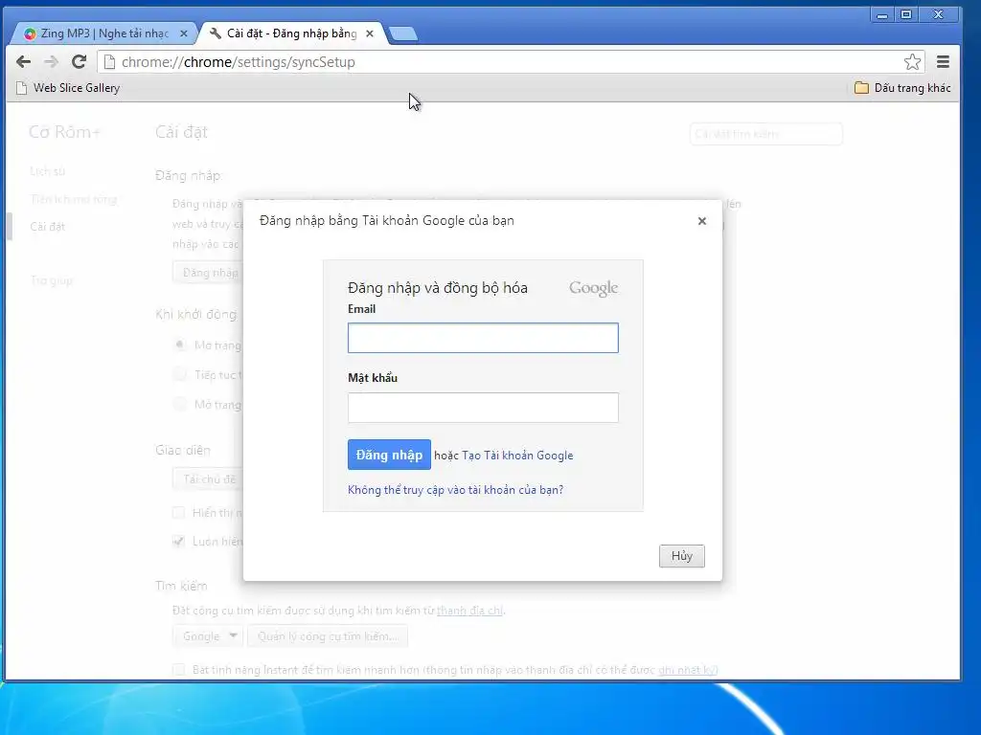The height and width of the screenshot is (735, 981).
Task: Switch to the Zing MP3 tab
Action: 104,33
